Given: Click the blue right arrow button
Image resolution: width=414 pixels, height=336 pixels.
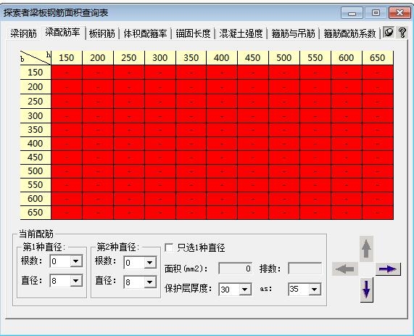Looking at the screenshot, I should tap(388, 269).
